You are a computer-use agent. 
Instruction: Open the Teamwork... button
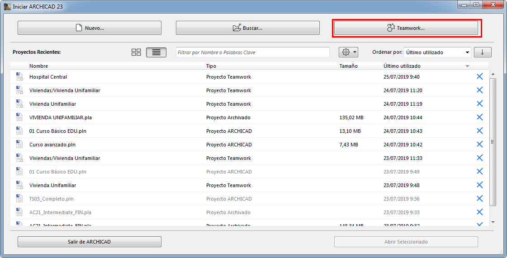tap(406, 28)
